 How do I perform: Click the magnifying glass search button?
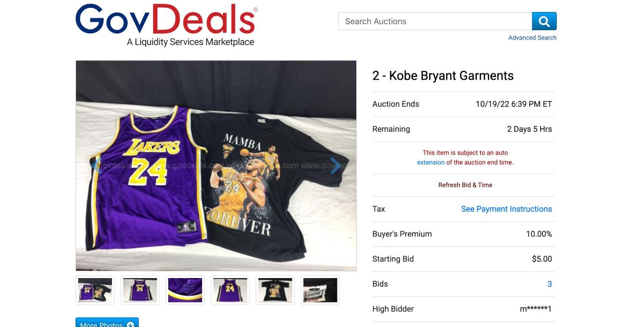544,21
